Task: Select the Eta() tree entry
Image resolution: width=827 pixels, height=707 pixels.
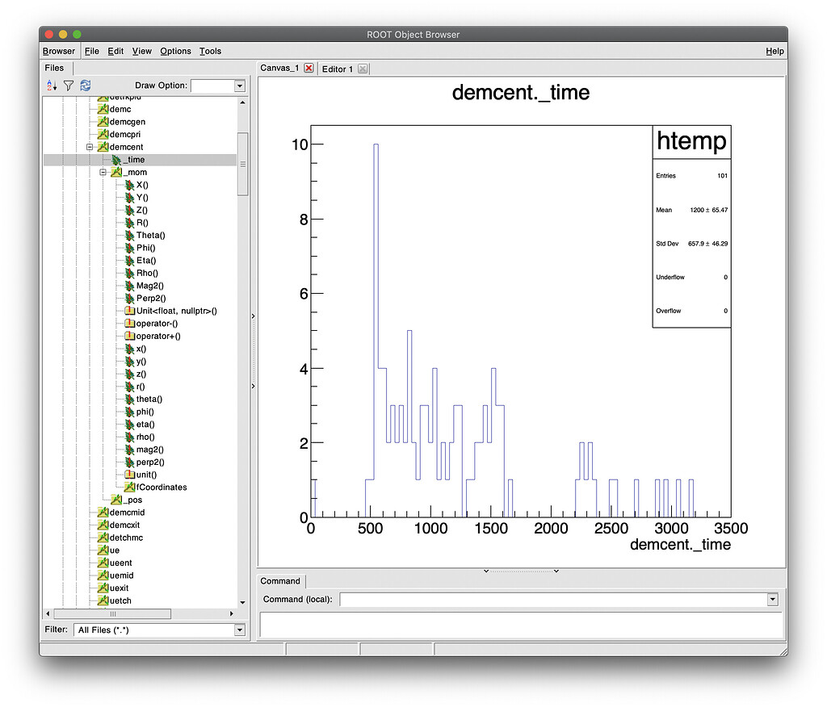Action: pyautogui.click(x=146, y=261)
